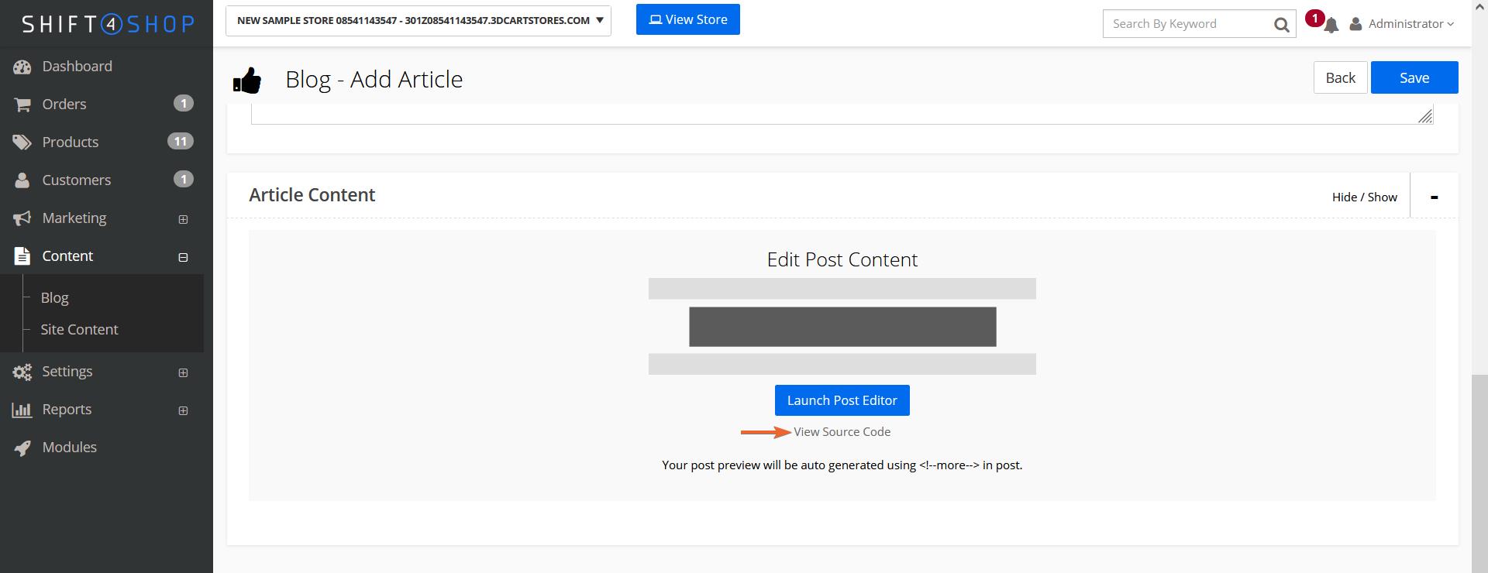1488x573 pixels.
Task: Launch the Post Editor
Action: click(x=842, y=400)
